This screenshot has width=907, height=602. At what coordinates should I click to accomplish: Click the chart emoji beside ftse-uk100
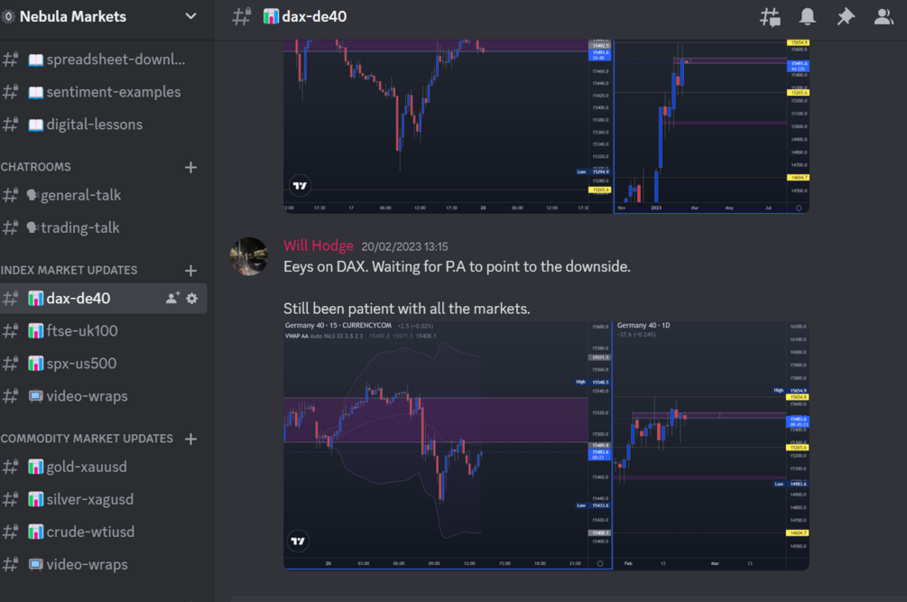(x=36, y=330)
